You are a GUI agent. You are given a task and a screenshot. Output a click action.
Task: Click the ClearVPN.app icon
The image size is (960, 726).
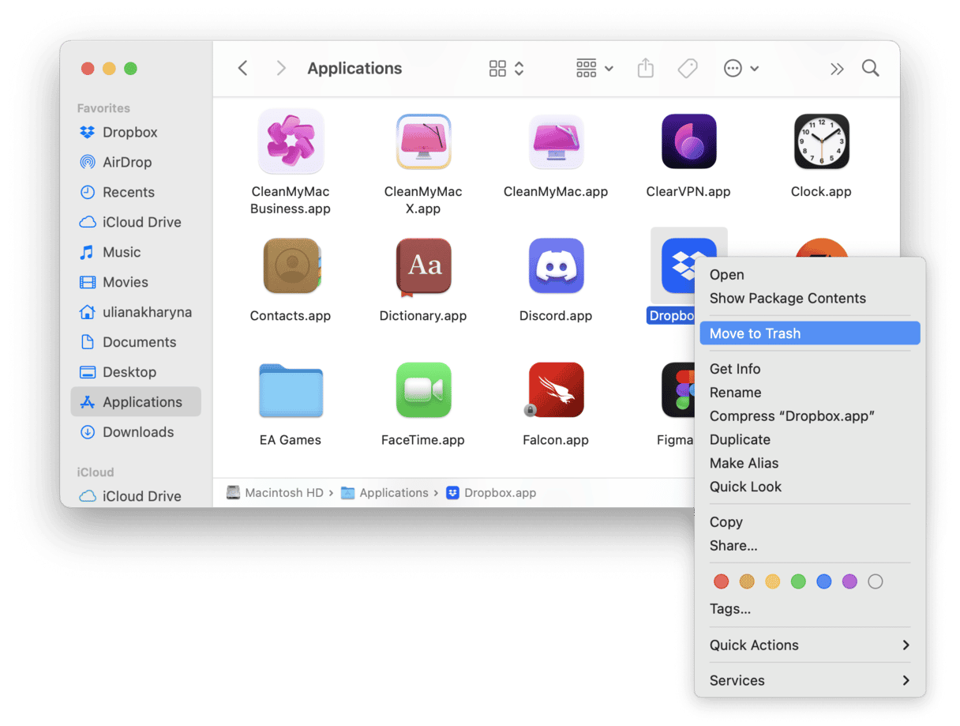688,142
